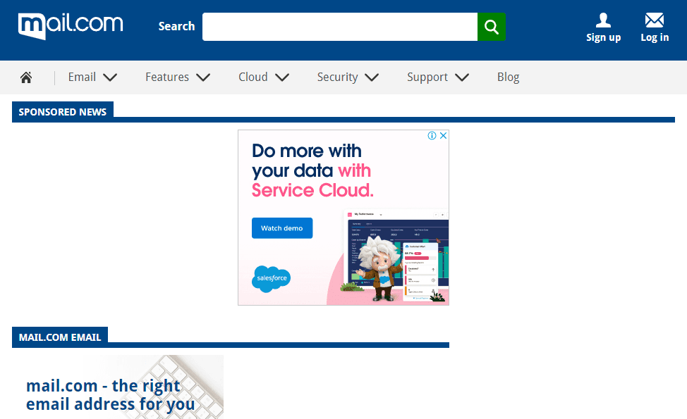Expand the Email dropdown chevron
This screenshot has width=687, height=419.
(x=110, y=77)
